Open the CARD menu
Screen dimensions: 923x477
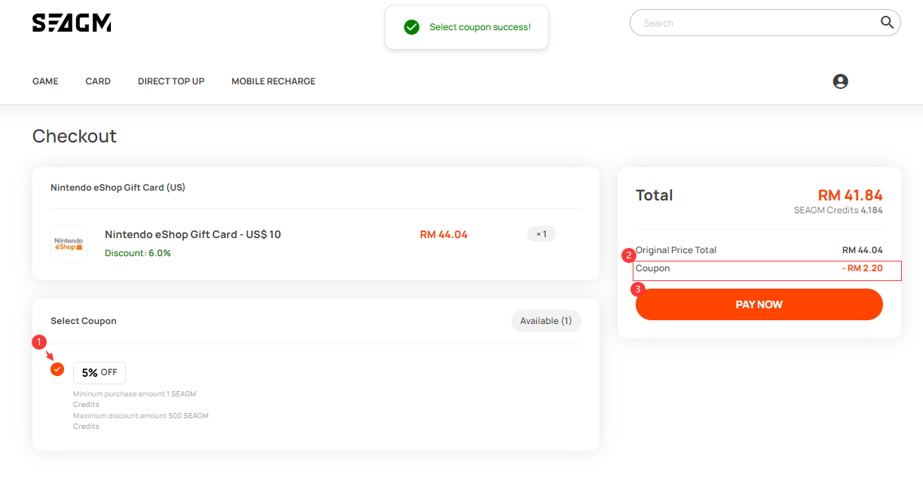(x=98, y=81)
